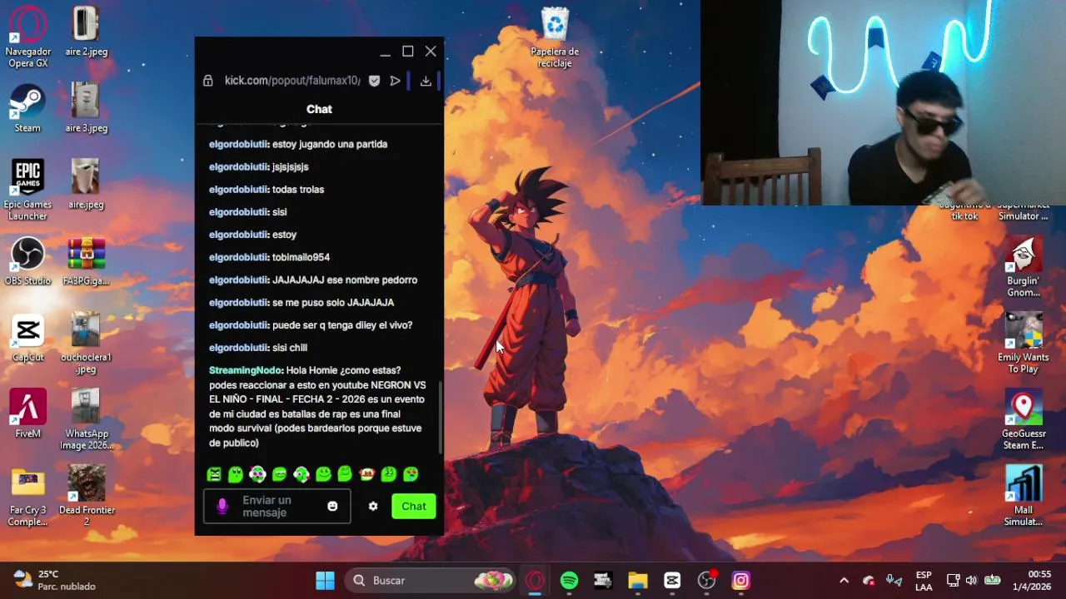
Task: Open CapCut from the taskbar
Action: pyautogui.click(x=672, y=581)
